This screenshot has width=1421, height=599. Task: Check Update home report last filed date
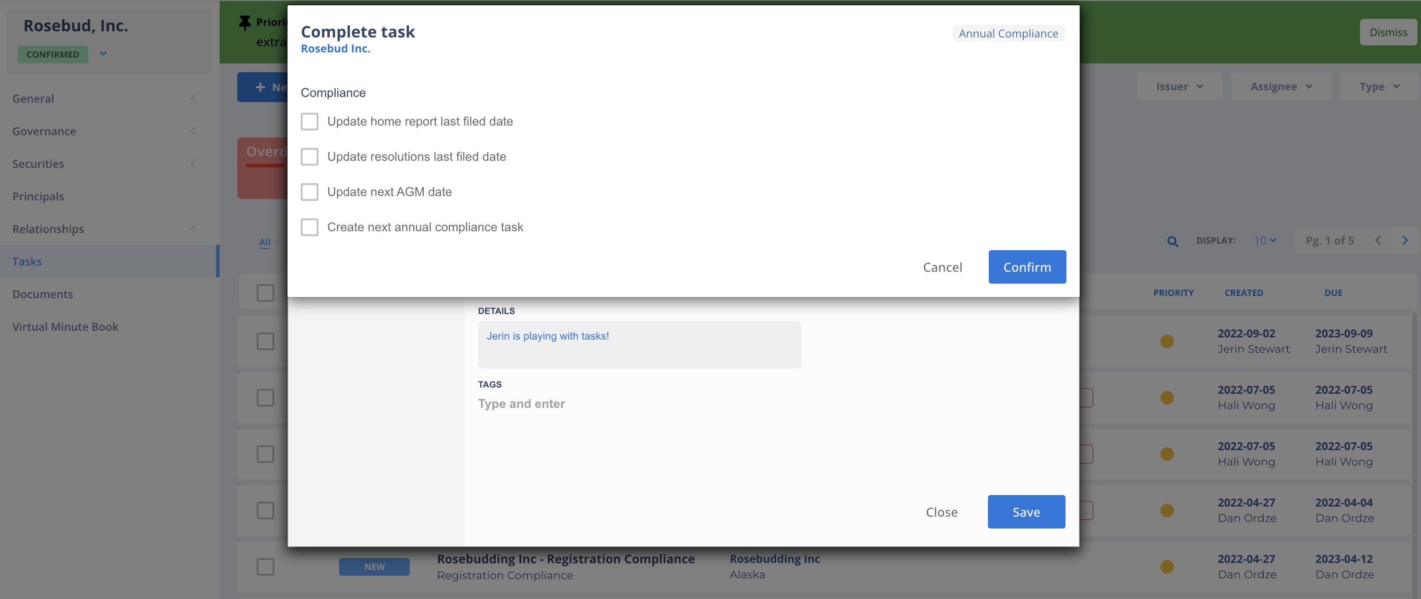[x=310, y=121]
